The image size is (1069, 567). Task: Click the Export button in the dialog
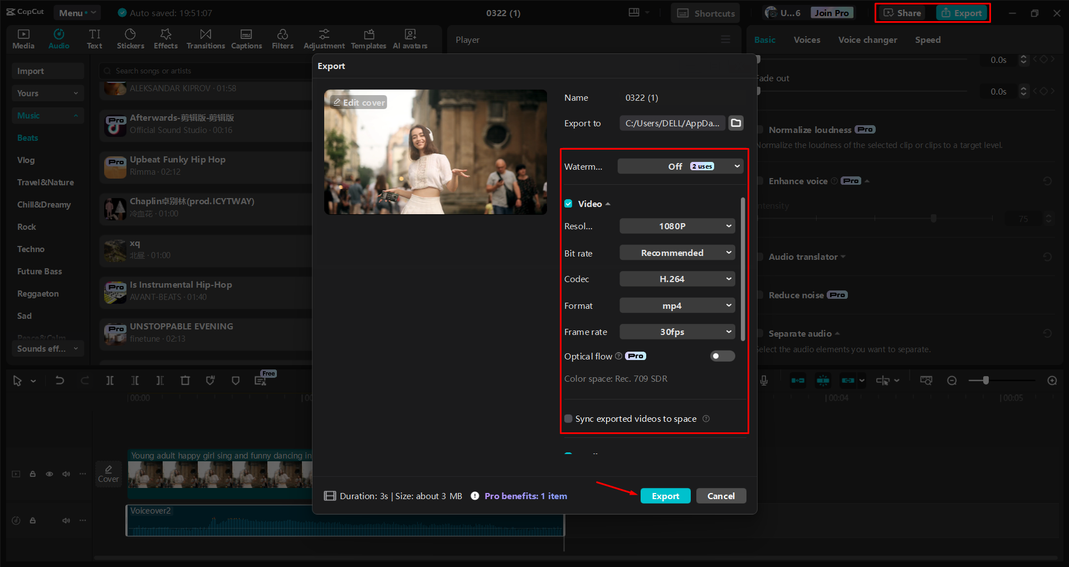[665, 495]
